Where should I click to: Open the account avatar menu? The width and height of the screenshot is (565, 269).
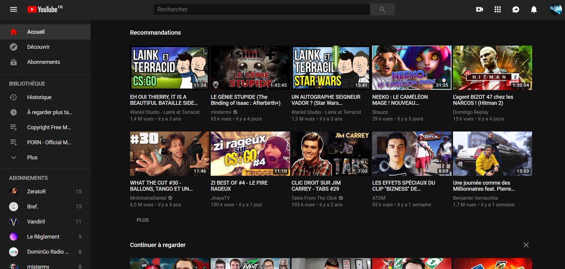(x=556, y=9)
